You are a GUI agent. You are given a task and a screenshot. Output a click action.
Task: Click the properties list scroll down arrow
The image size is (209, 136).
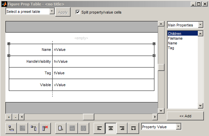tap(200, 106)
